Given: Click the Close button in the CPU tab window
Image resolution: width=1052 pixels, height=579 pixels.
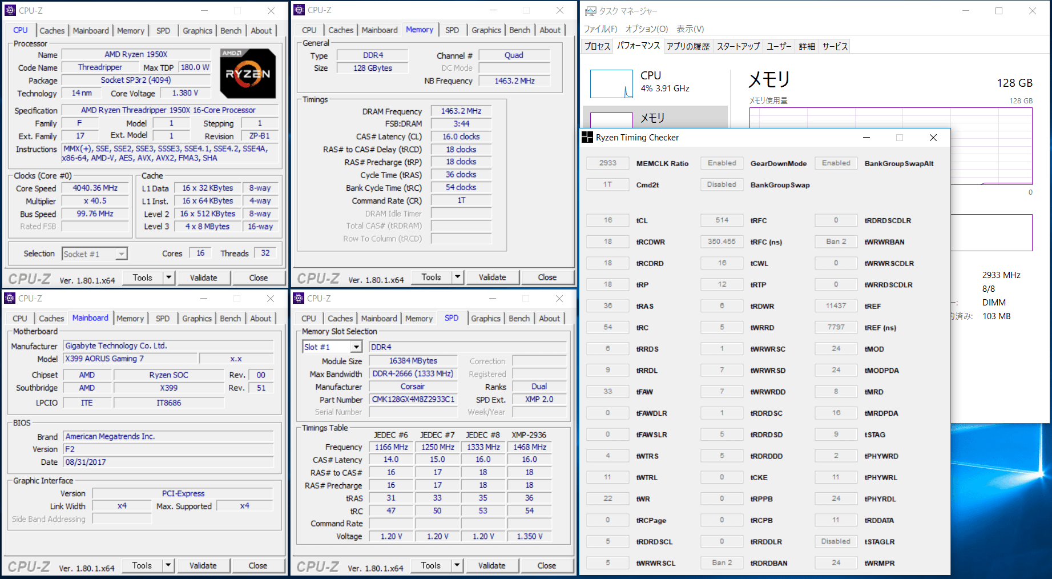Looking at the screenshot, I should [x=258, y=278].
